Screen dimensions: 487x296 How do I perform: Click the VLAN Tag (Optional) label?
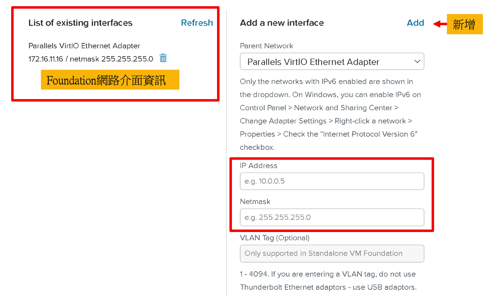point(275,238)
